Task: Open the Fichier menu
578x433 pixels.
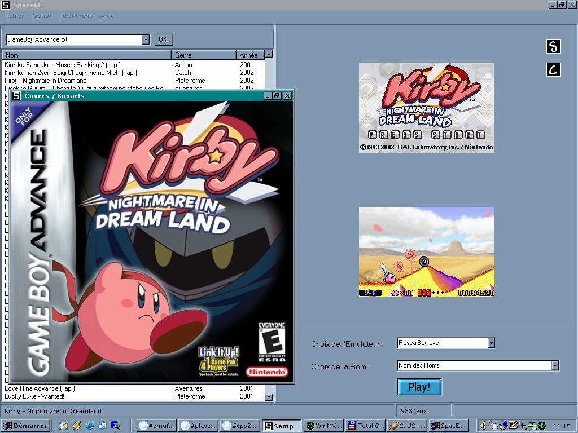Action: 14,16
